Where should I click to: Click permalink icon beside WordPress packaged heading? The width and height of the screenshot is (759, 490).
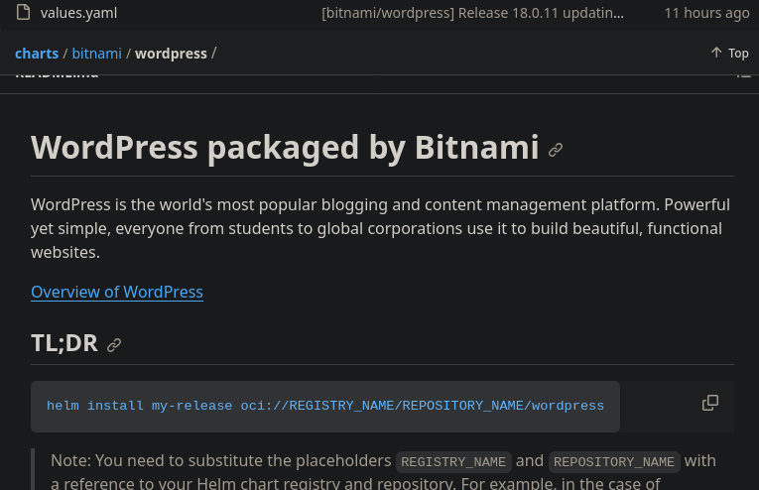(x=556, y=150)
